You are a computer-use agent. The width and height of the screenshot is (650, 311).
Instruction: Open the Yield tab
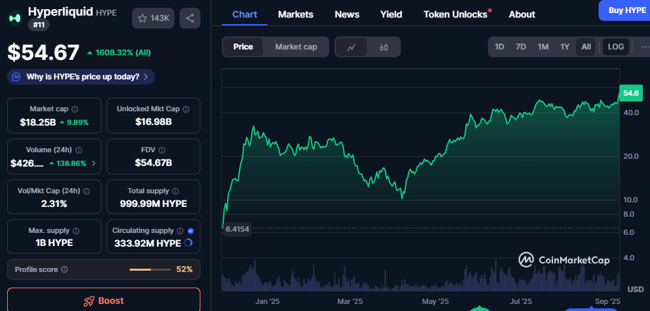point(391,14)
